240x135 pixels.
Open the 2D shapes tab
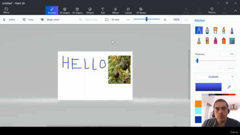click(x=64, y=10)
